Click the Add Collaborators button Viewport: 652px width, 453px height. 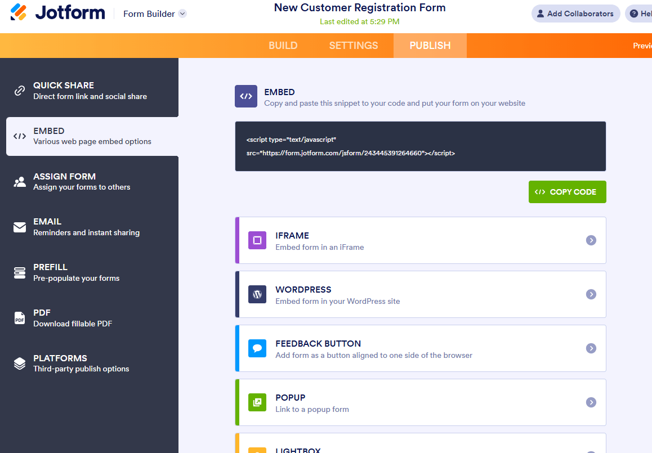pyautogui.click(x=575, y=14)
